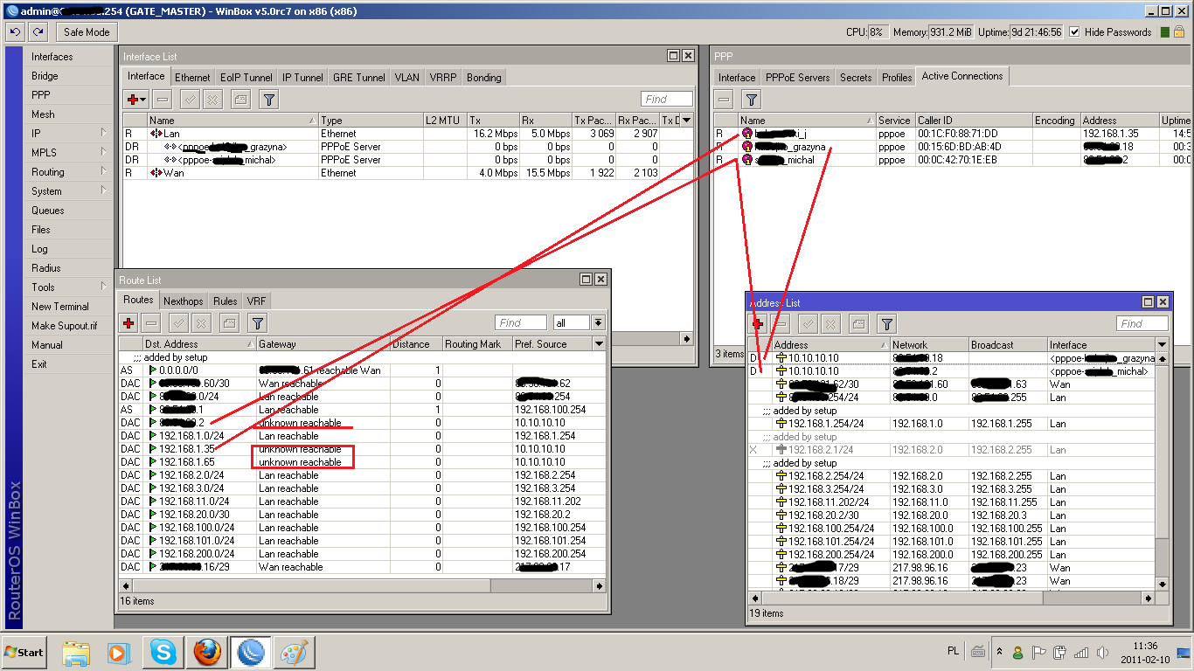1194x671 pixels.
Task: Add a new route in Route List
Action: tap(129, 323)
